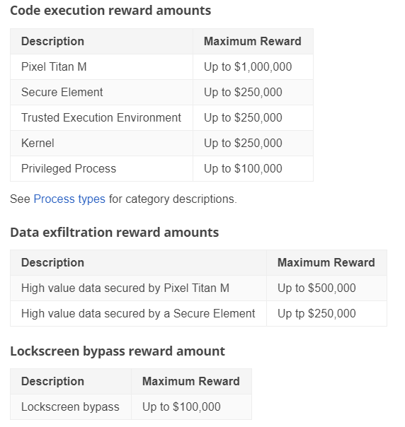Viewport: 405px width, 427px height.
Task: Click Maximum Reward header in Code execution table
Action: tap(253, 42)
